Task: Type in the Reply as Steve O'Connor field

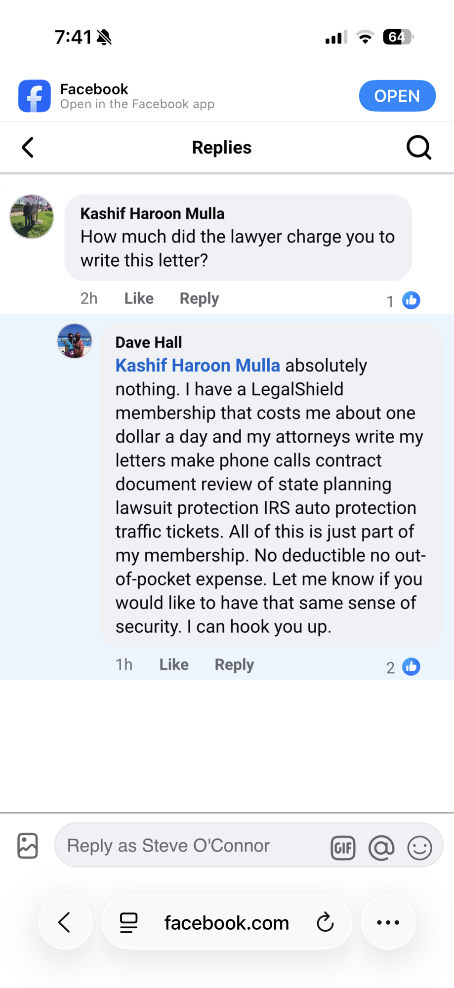Action: [x=193, y=846]
